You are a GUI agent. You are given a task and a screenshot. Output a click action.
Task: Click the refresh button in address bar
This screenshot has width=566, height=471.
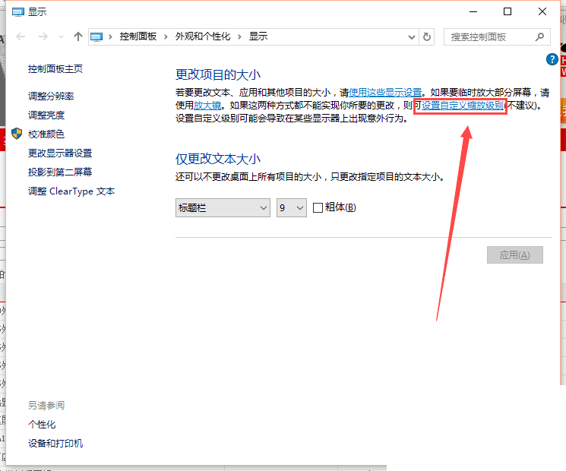[x=427, y=36]
